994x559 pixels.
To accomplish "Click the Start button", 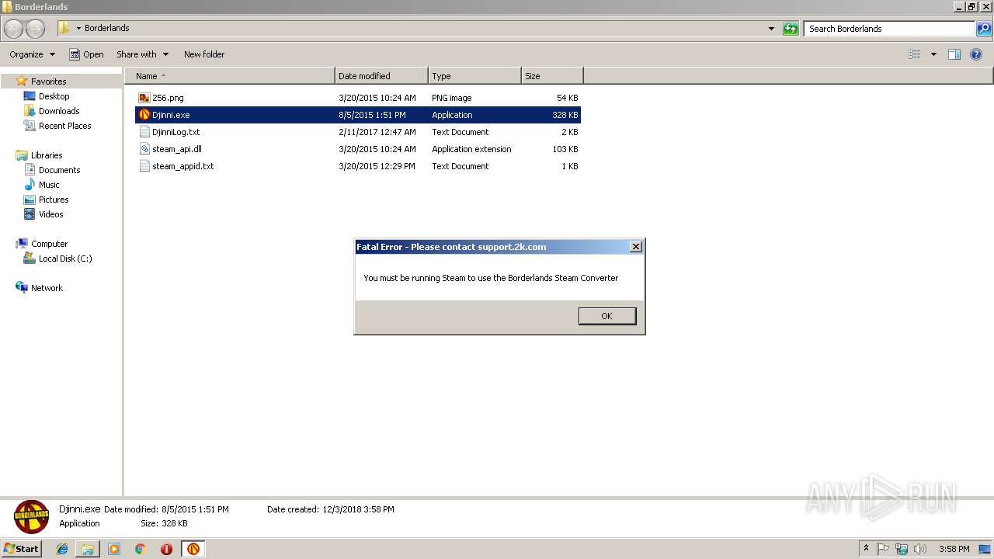I will (21, 549).
